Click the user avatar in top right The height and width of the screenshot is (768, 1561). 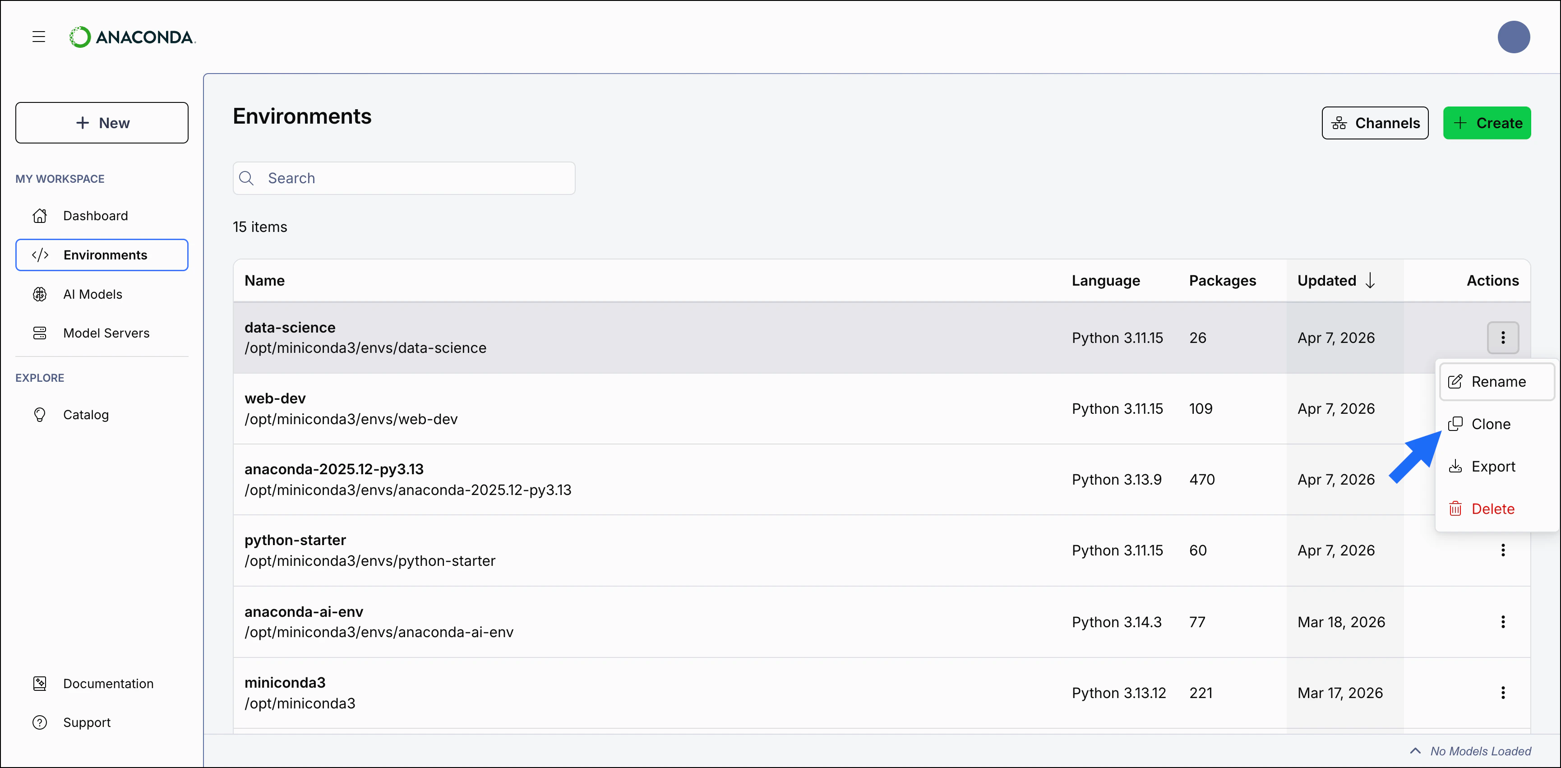[1514, 37]
